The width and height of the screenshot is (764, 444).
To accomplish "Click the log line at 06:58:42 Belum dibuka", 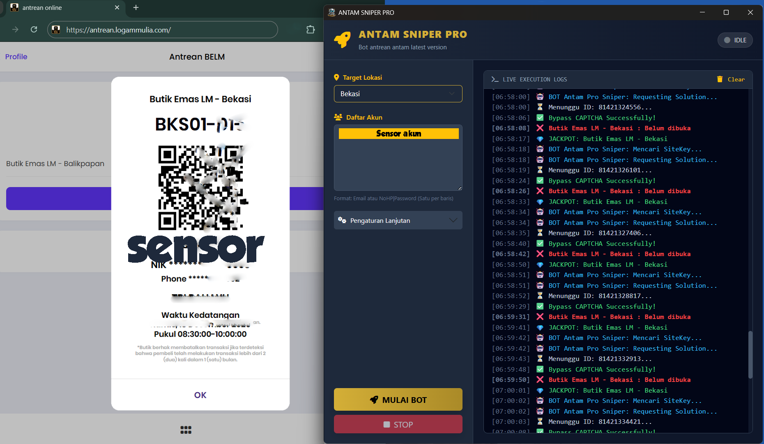I will tap(591, 254).
